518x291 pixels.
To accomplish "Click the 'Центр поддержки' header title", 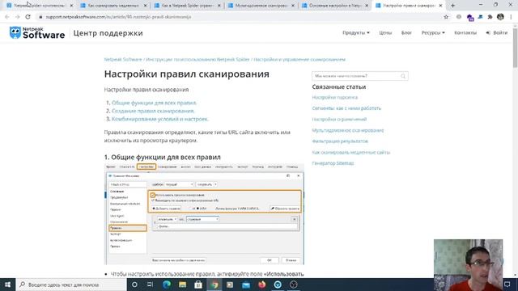I will 108,33.
